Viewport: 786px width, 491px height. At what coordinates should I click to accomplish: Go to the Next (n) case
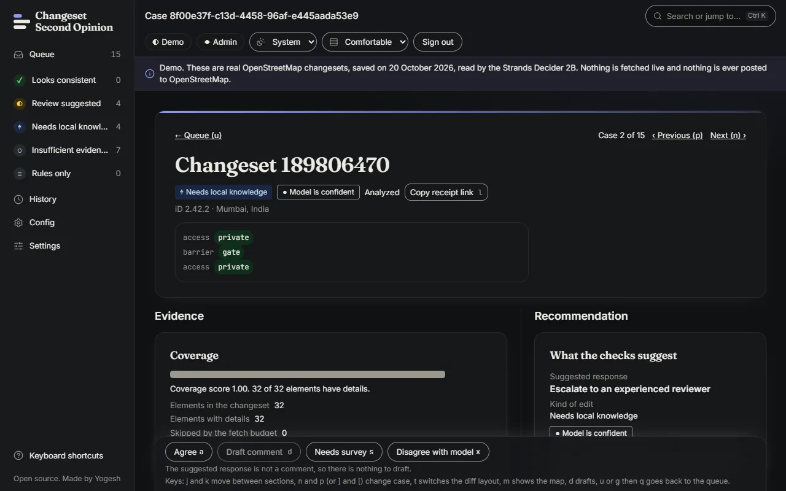pyautogui.click(x=728, y=135)
